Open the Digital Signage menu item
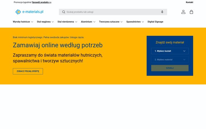The height and width of the screenshot is (129, 206). pos(155,22)
